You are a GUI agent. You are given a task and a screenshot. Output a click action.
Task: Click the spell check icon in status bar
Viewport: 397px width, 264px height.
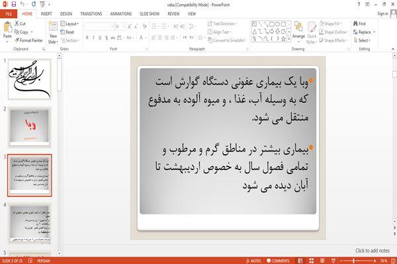(x=30, y=261)
